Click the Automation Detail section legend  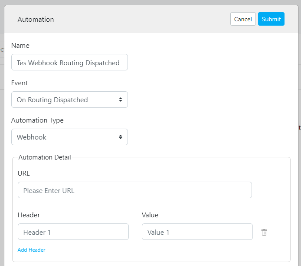tap(45, 157)
